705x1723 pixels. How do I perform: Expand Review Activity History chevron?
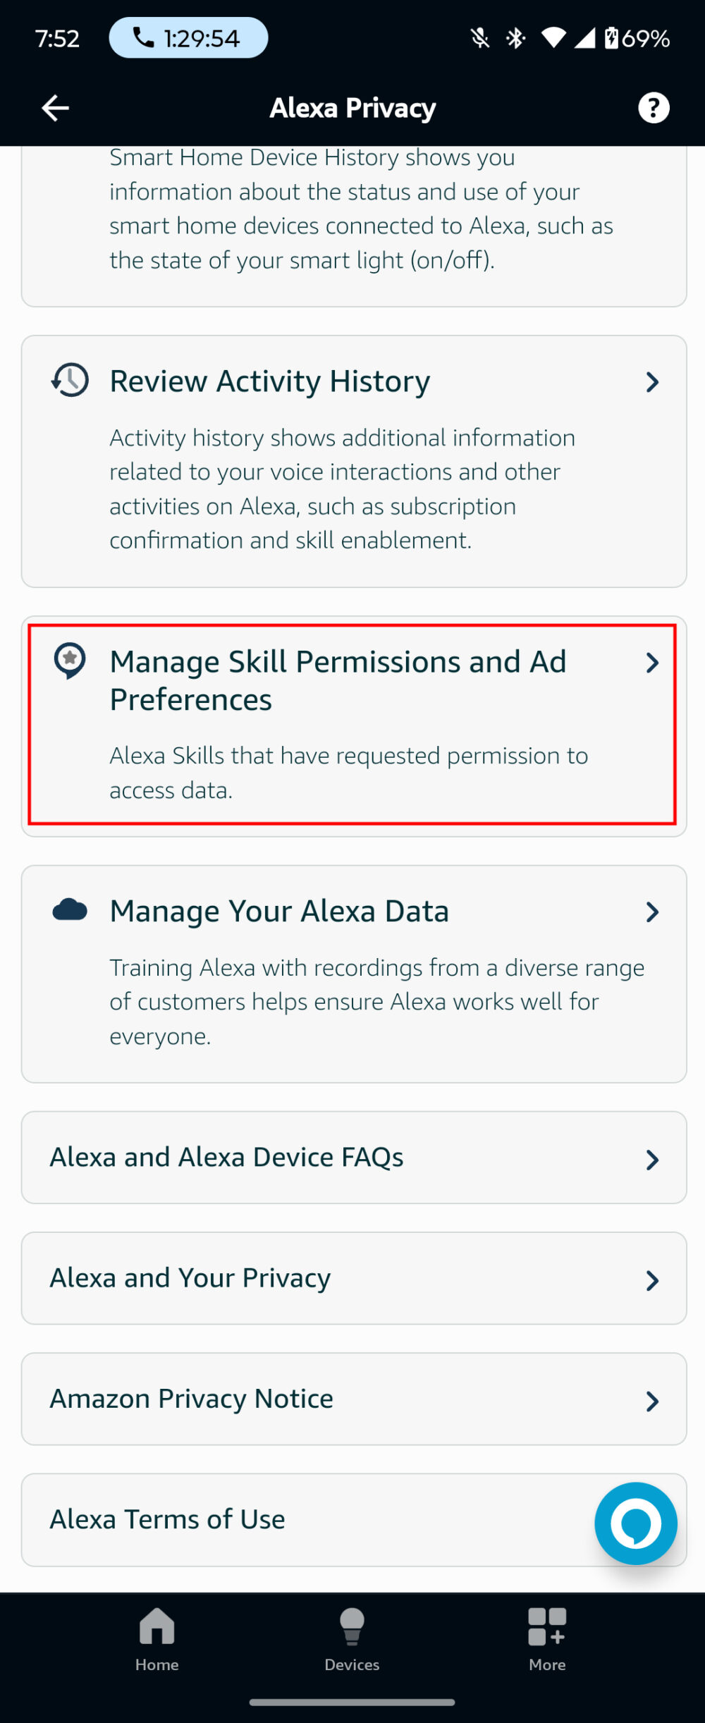(652, 382)
